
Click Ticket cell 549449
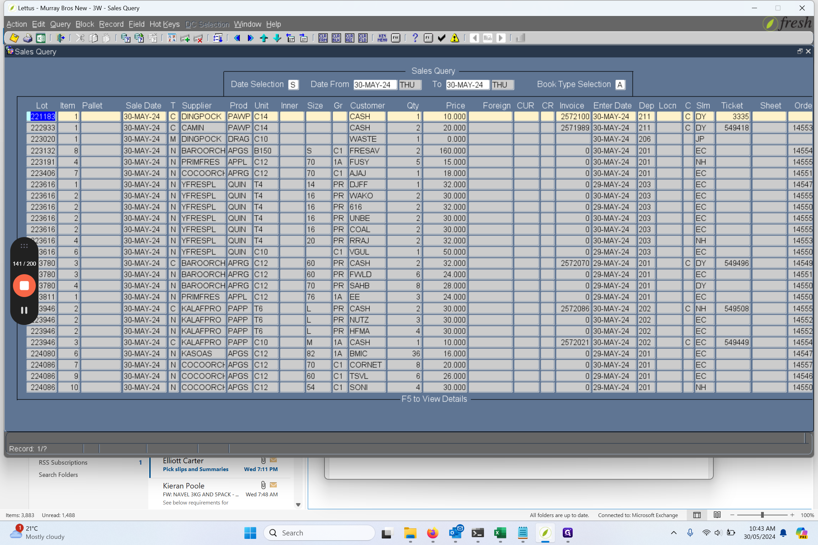pos(733,342)
